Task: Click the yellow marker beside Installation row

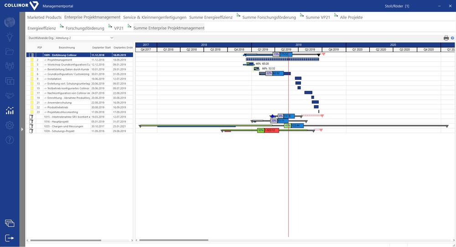Action: pos(31,79)
